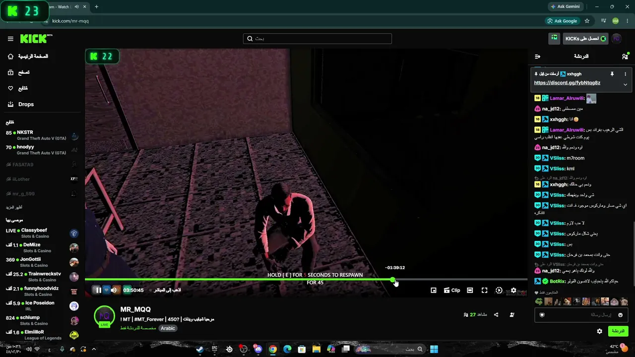
Task: Go to the KICK home logo
Action: point(36,39)
